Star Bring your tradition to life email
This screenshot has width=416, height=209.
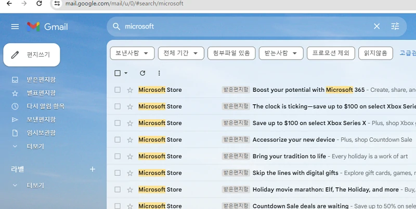coord(130,156)
